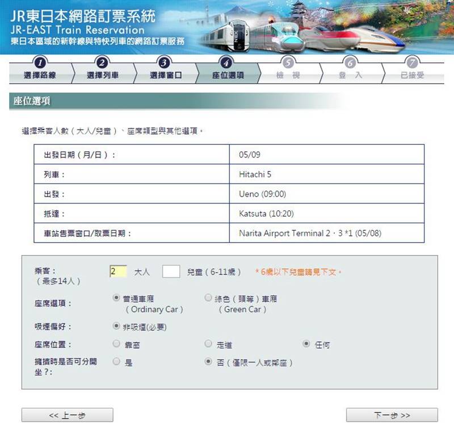454x433 pixels.
Task: Click step 7 已接受 in progress bar
Action: tap(413, 75)
